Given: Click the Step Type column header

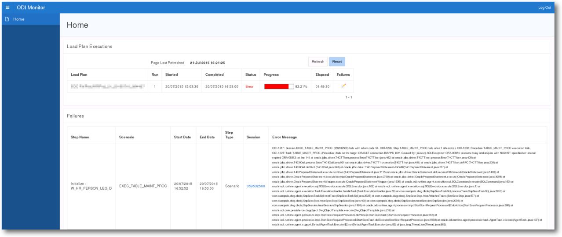Looking at the screenshot, I should click(x=230, y=134).
